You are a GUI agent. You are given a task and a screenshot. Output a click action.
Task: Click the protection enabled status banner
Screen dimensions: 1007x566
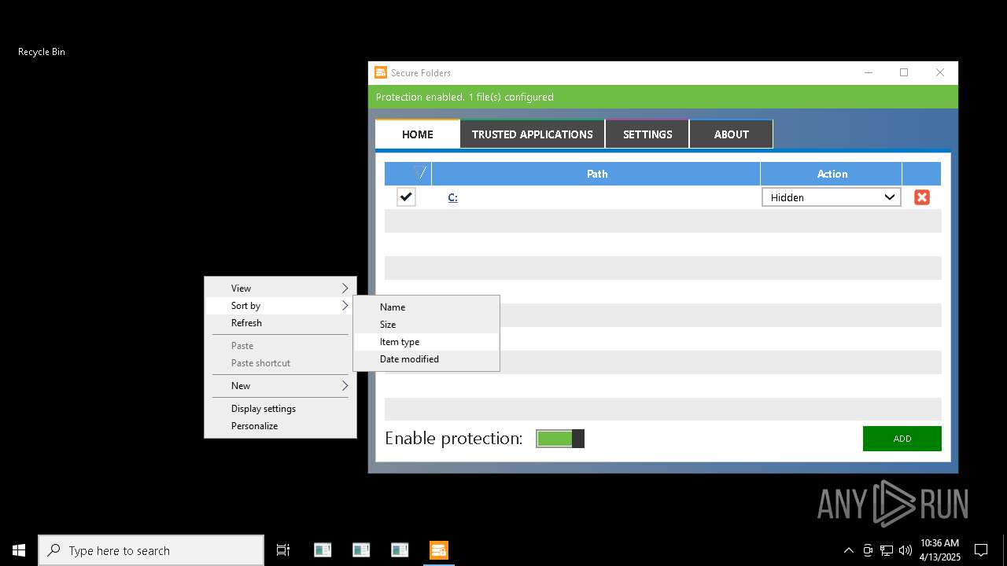(x=663, y=97)
